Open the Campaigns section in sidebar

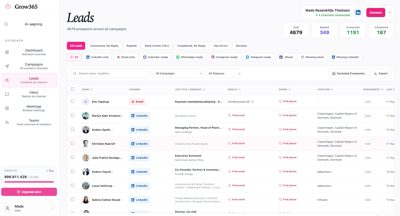click(x=29, y=66)
